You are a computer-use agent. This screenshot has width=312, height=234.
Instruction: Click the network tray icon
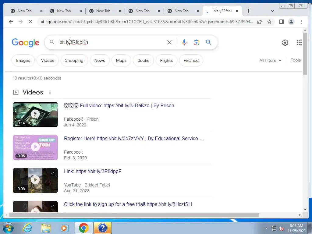[274, 229]
